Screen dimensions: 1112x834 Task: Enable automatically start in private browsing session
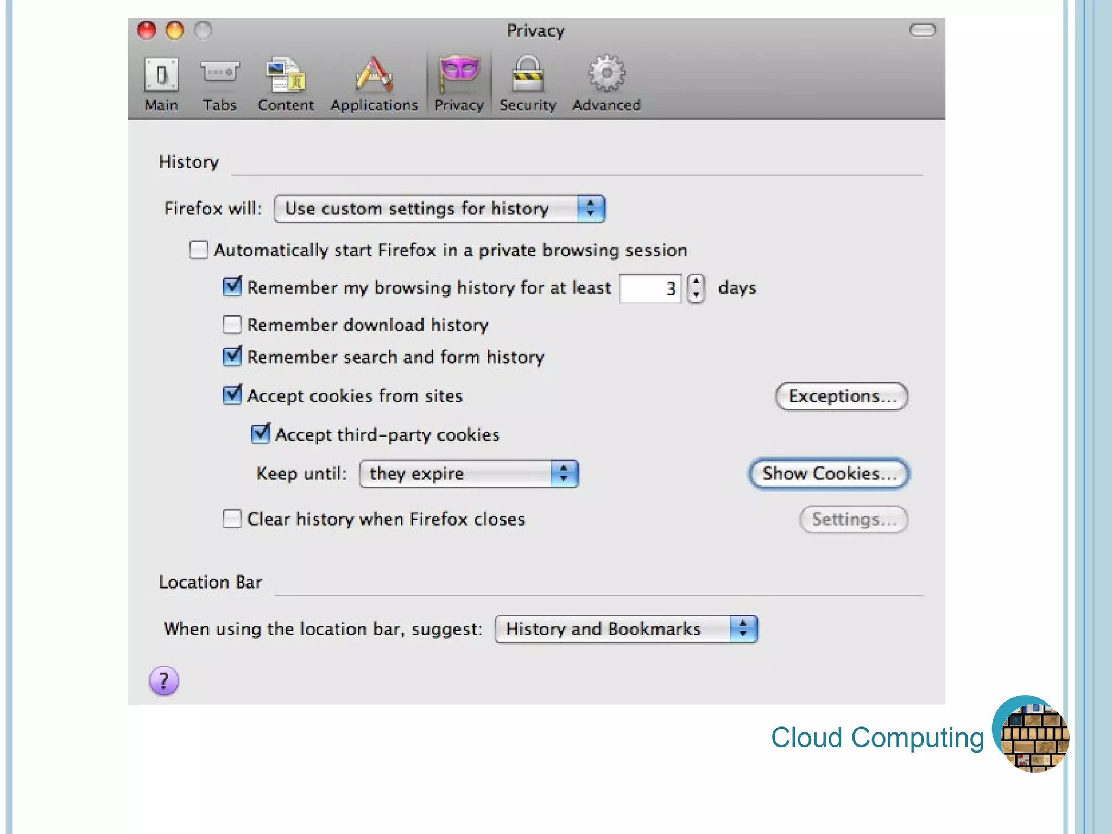tap(199, 250)
